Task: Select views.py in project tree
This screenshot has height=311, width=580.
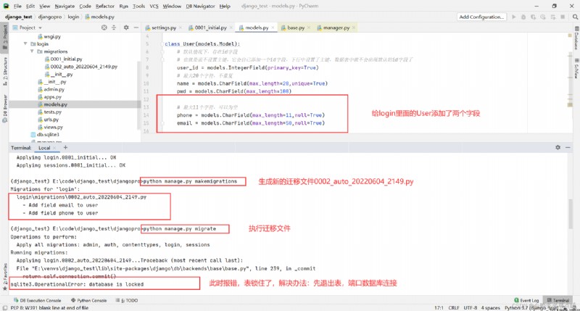Action: tap(50, 127)
